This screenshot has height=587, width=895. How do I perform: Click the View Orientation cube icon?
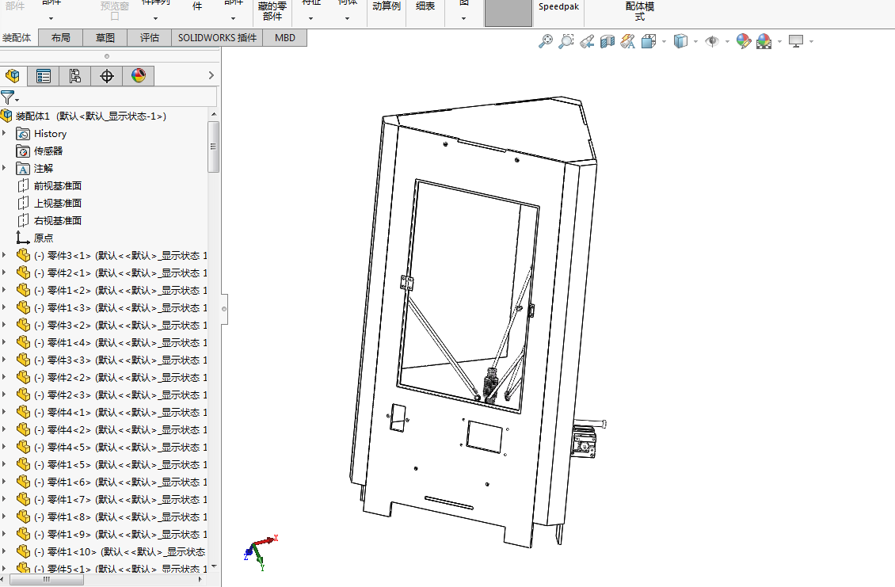[x=649, y=41]
